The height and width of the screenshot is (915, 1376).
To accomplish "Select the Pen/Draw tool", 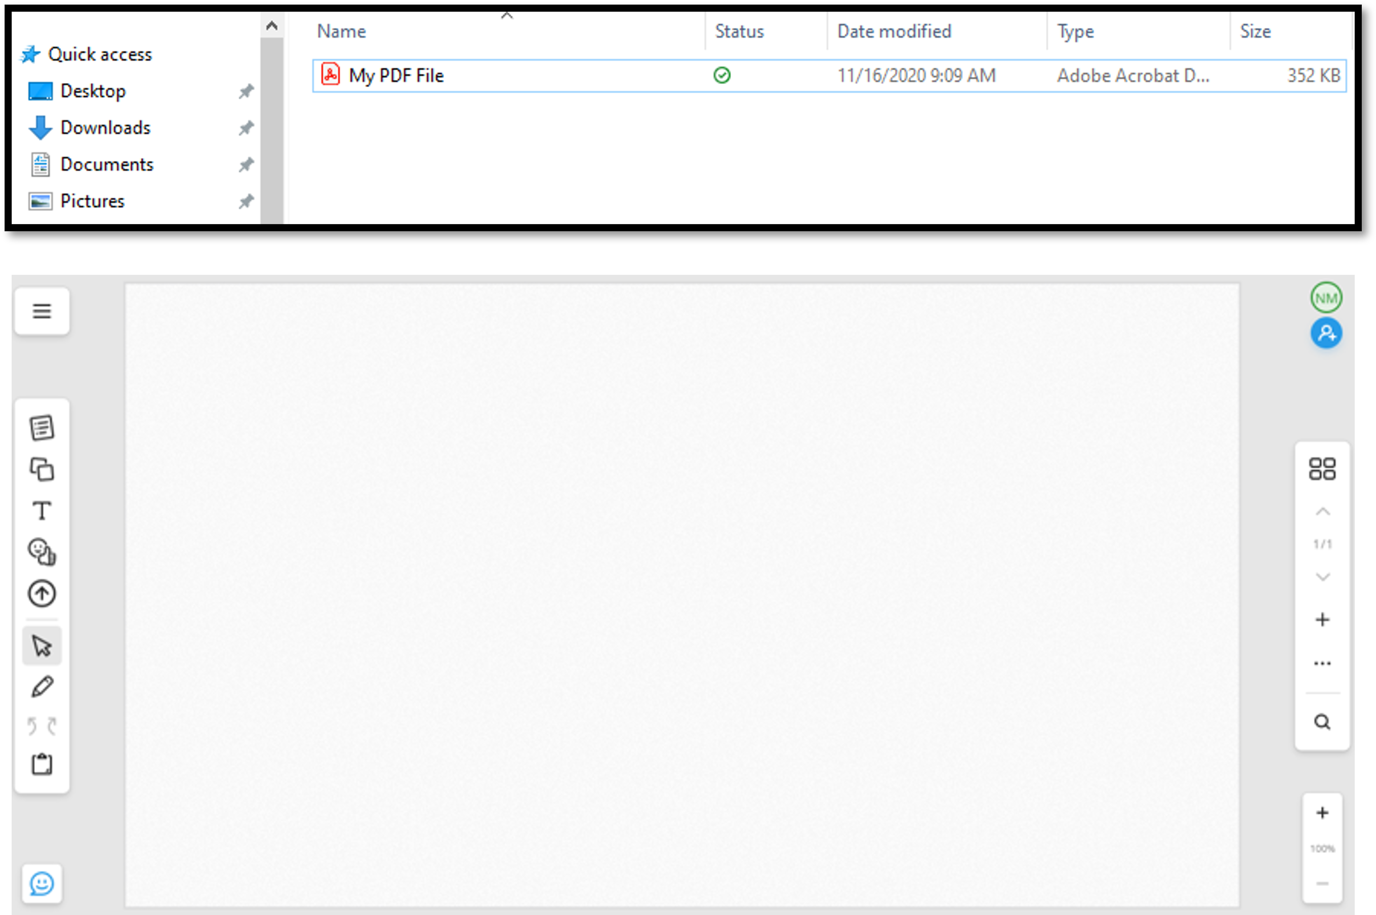I will 41,686.
